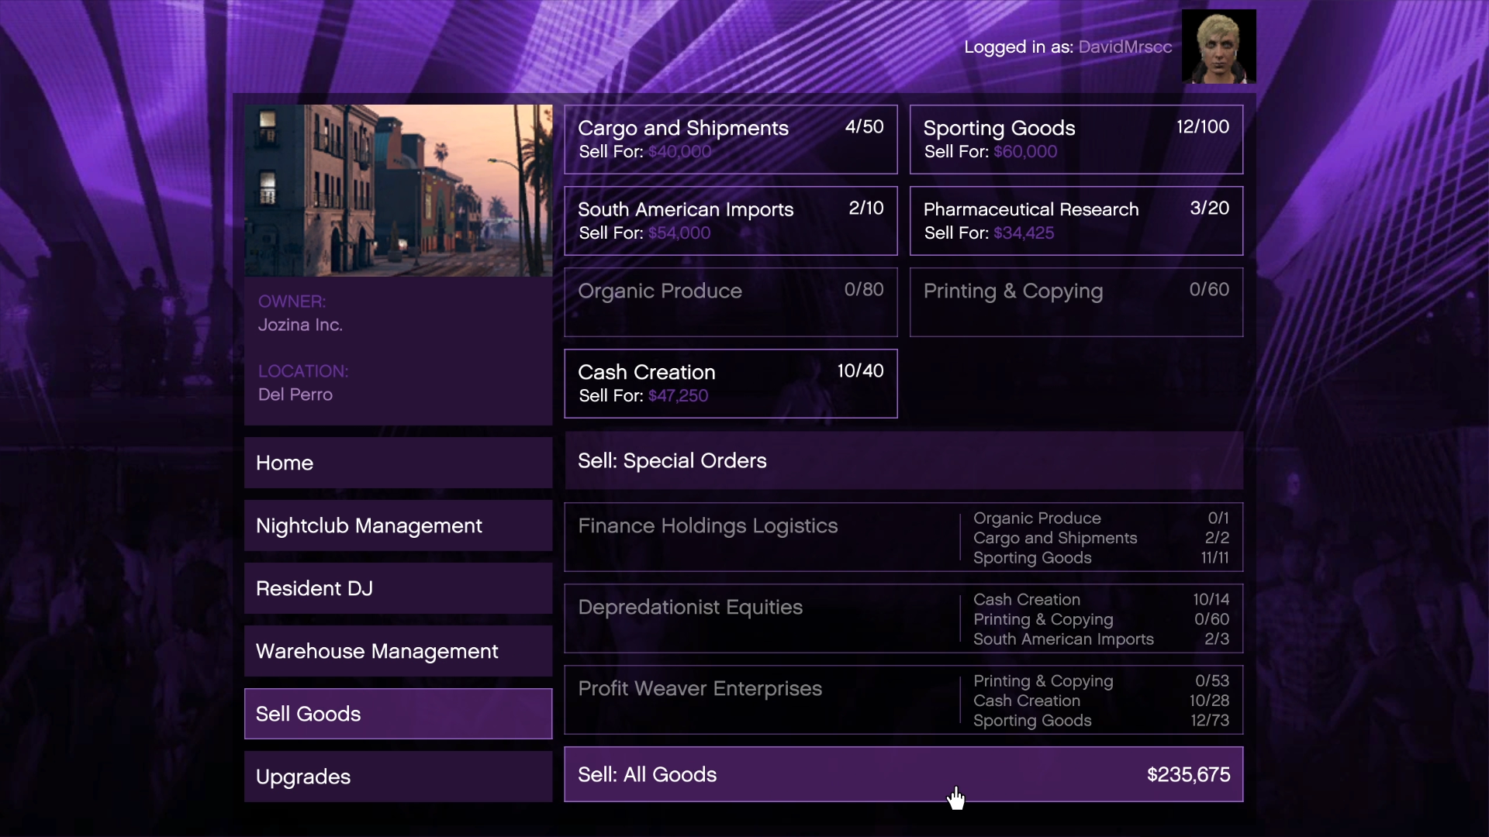Sell Sporting Goods stock for $60,000
1489x837 pixels.
1076,139
